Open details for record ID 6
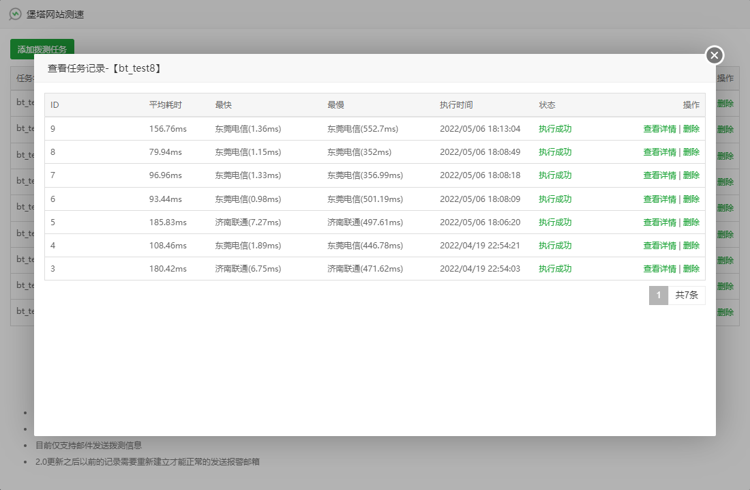 point(659,199)
